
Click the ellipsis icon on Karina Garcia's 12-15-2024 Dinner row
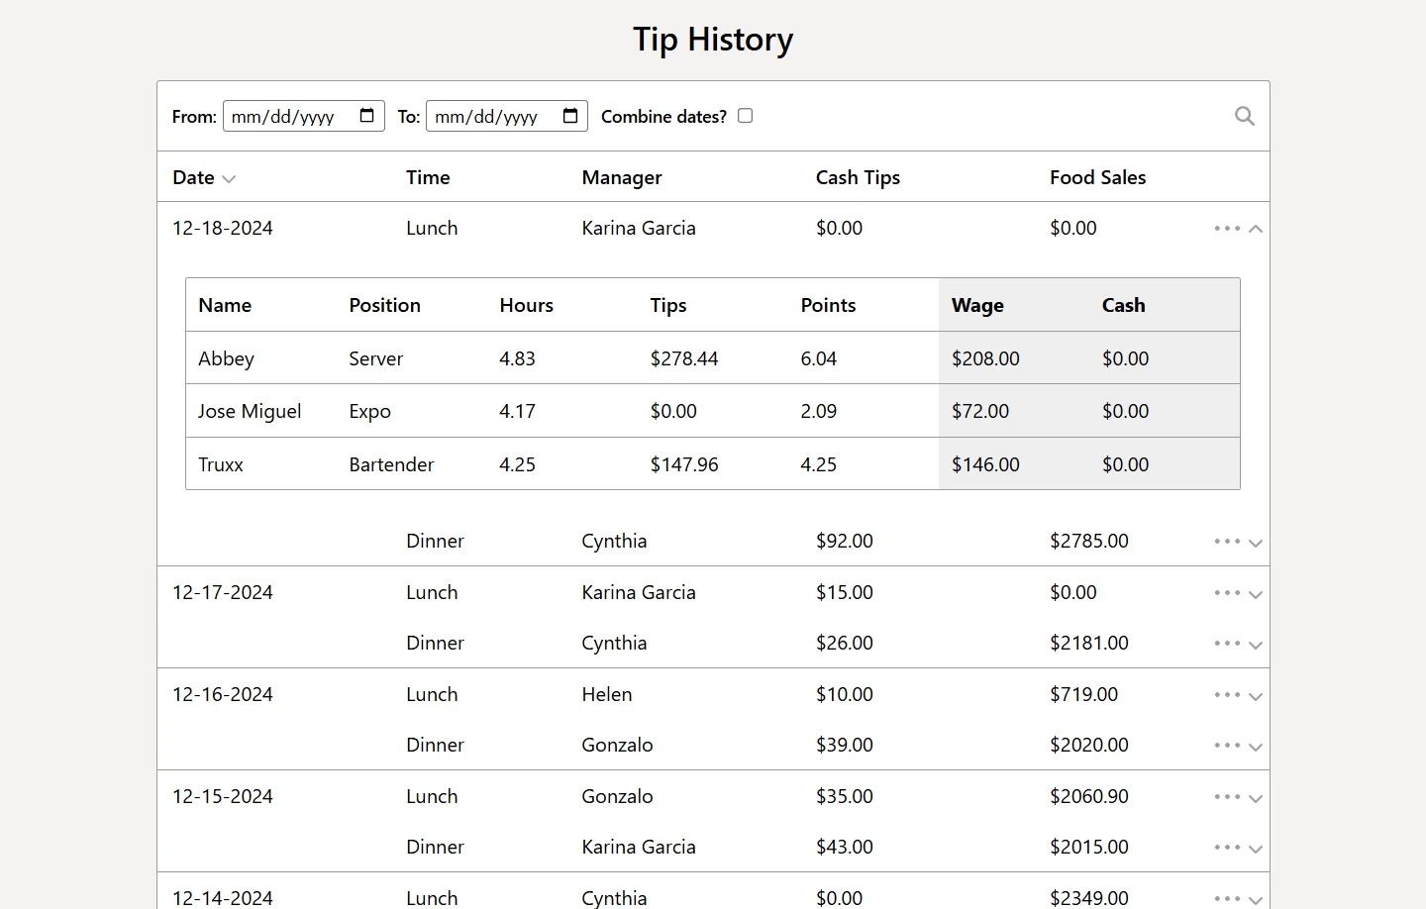pyautogui.click(x=1226, y=847)
